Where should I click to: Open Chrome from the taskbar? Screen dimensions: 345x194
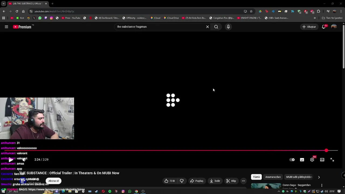pyautogui.click(x=136, y=191)
